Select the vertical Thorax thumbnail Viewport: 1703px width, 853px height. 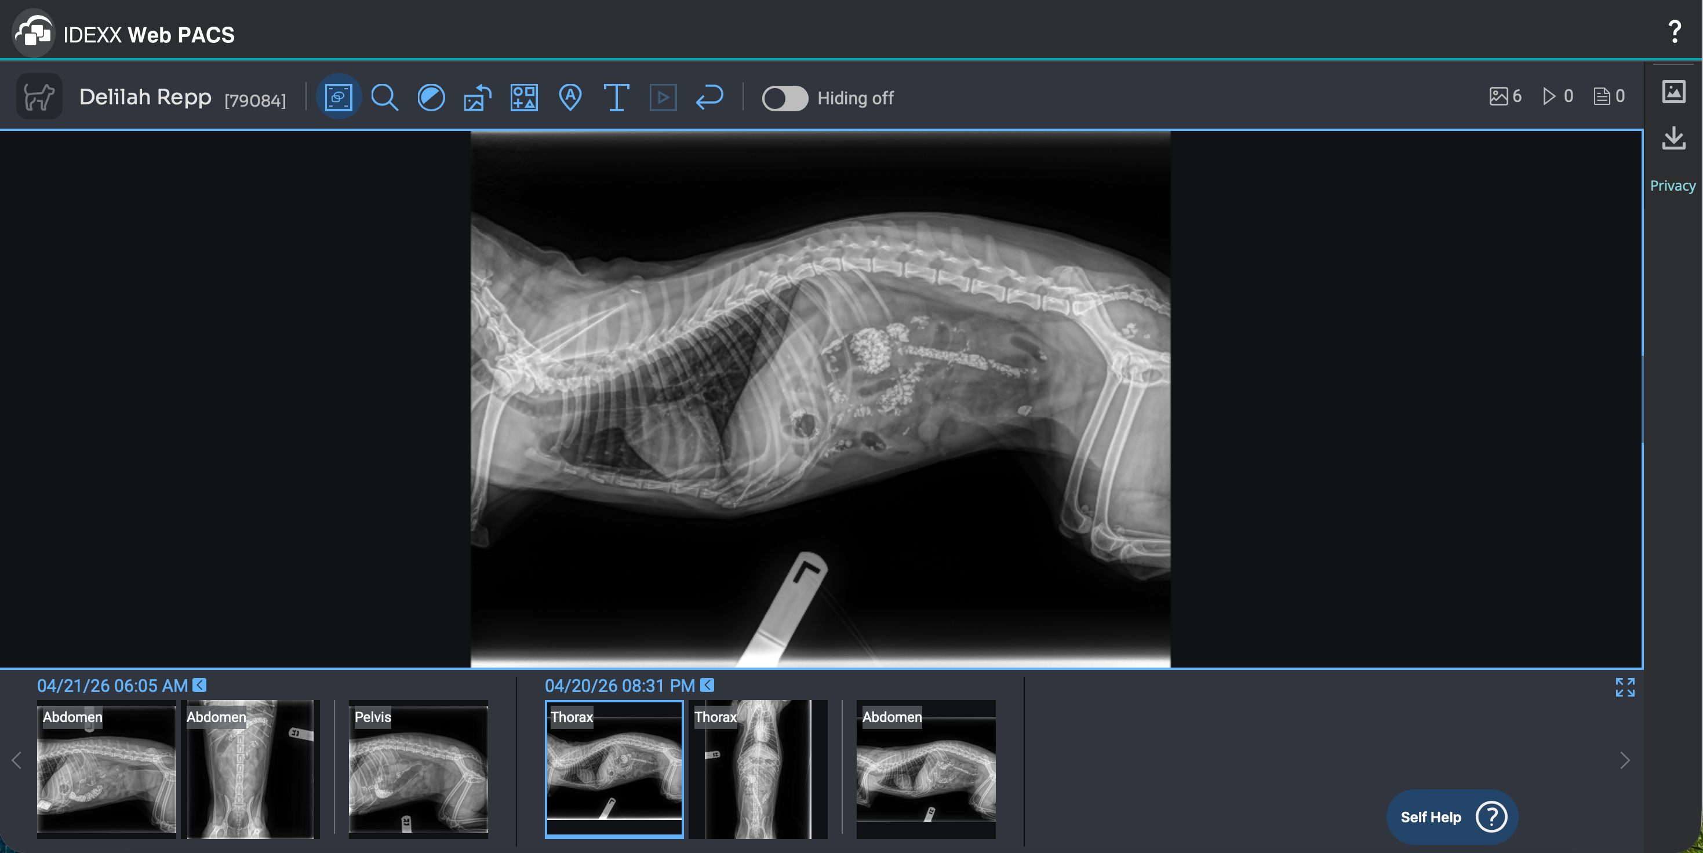758,769
